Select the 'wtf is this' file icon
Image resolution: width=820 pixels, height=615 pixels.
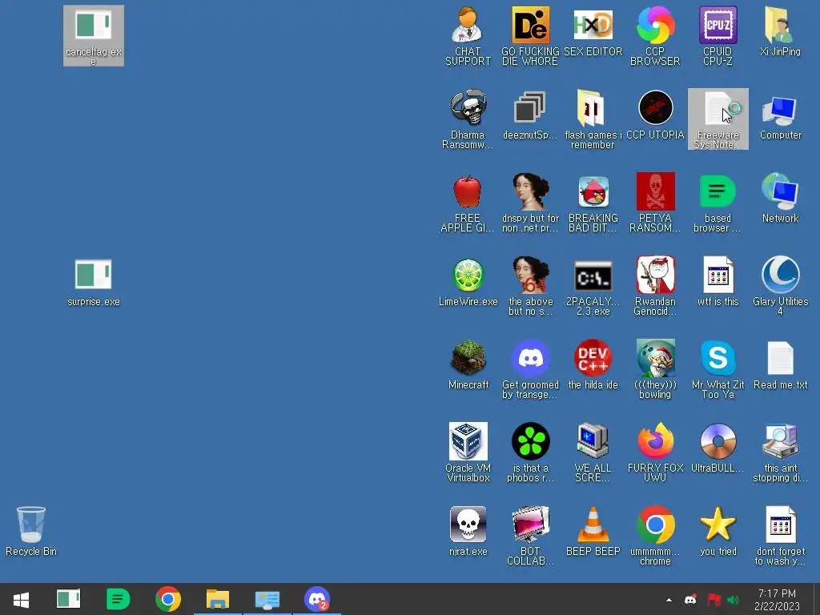click(x=718, y=281)
